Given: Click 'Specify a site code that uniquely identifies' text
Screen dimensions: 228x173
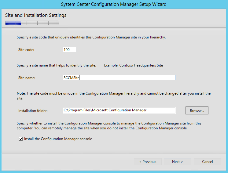Looking at the screenshot, I should pyautogui.click(x=91, y=37).
